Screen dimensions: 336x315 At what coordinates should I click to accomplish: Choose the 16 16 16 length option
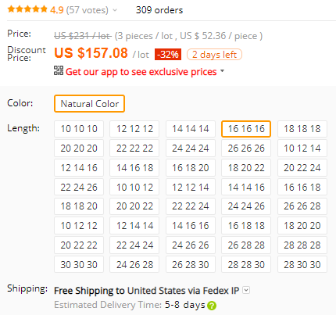246,129
